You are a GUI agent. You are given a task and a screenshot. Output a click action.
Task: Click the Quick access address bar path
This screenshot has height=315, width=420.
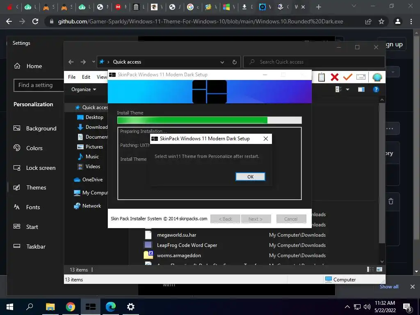point(127,62)
